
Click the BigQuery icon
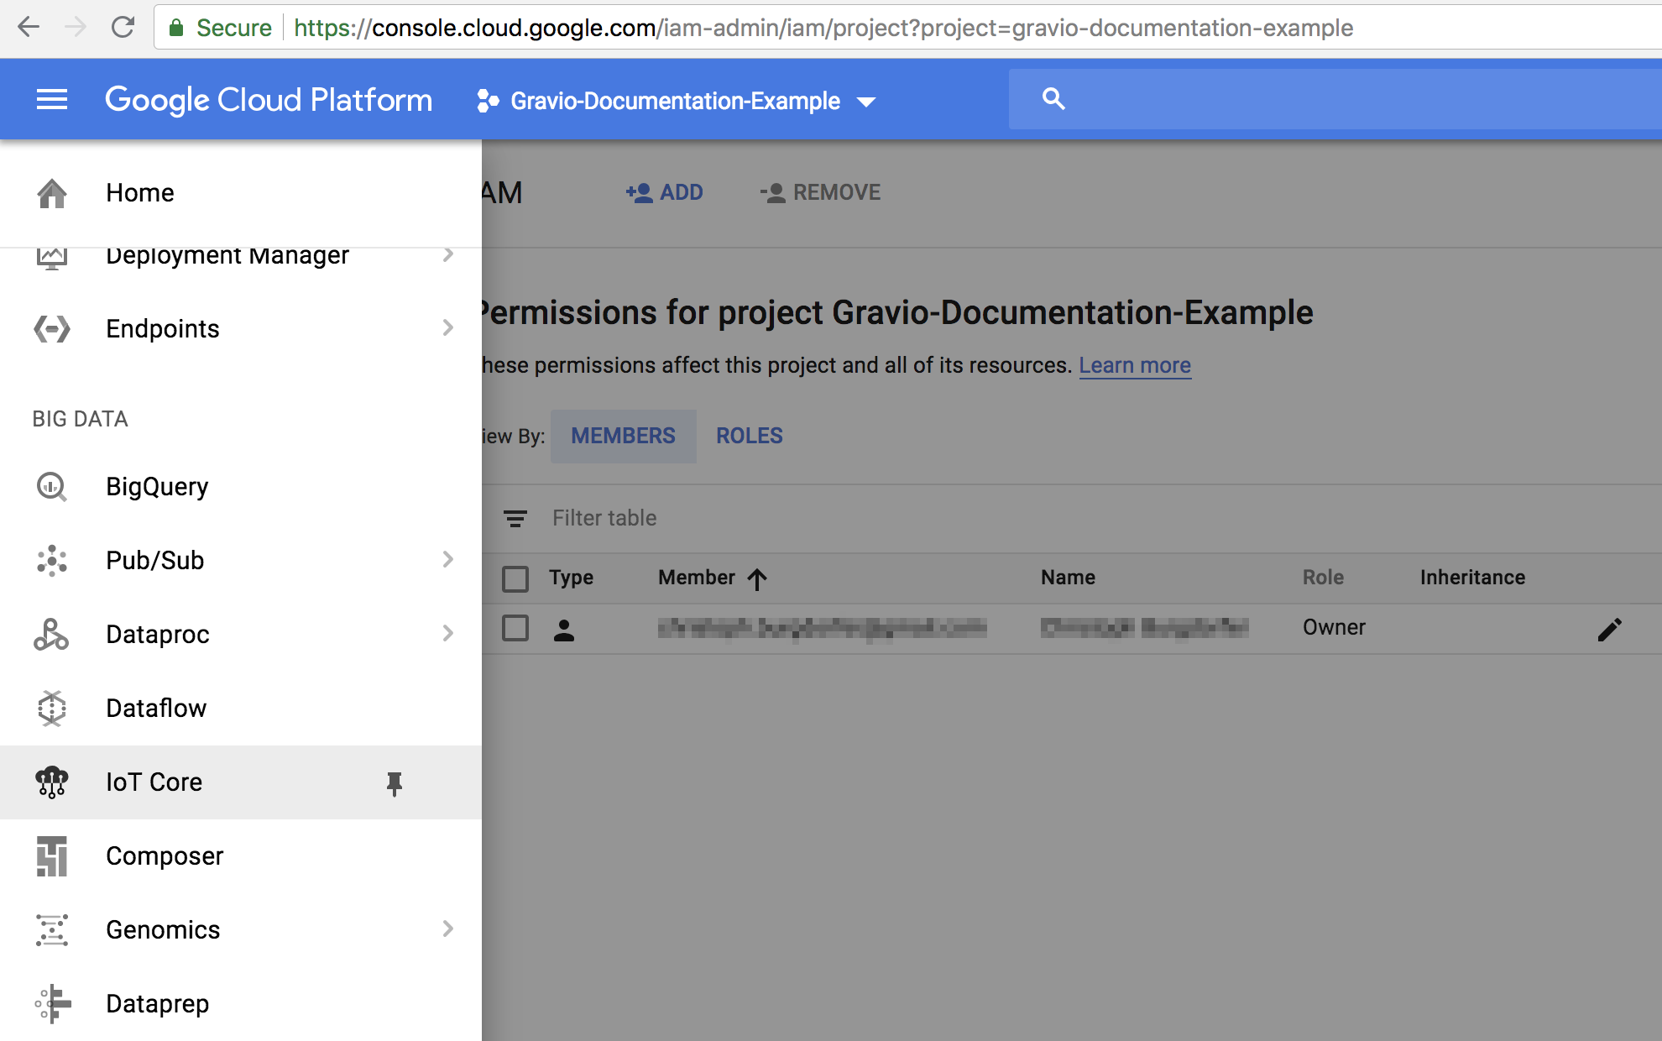pyautogui.click(x=52, y=487)
